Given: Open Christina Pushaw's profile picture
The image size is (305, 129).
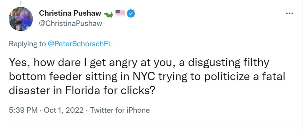Looking at the screenshot, I should tap(21, 19).
